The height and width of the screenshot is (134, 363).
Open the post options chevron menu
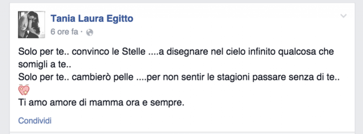[344, 16]
